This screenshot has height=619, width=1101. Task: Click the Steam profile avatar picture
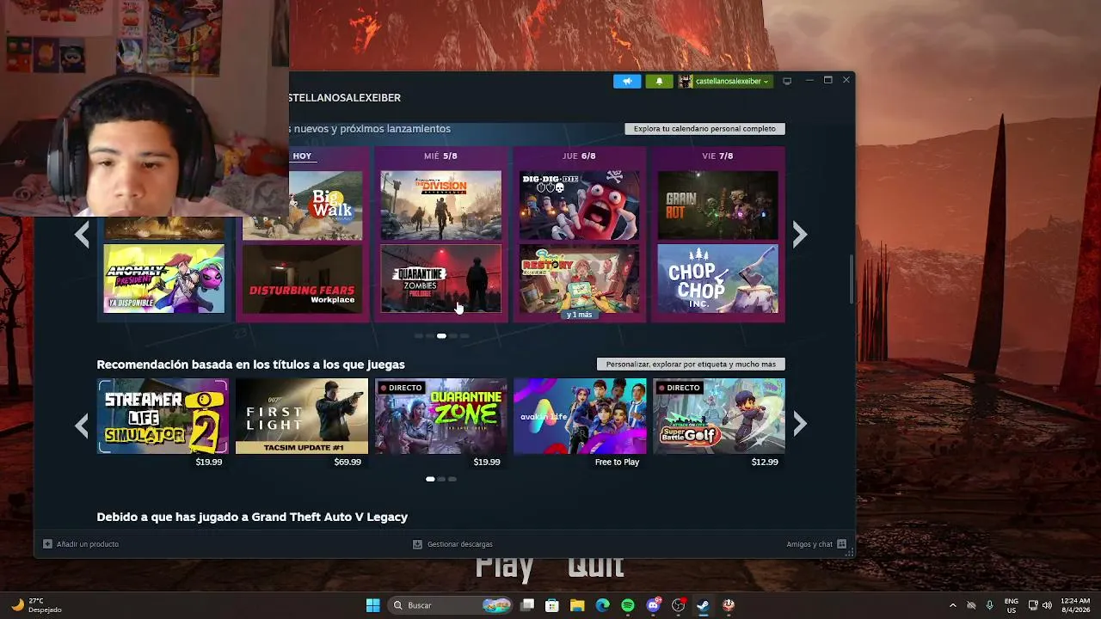686,81
